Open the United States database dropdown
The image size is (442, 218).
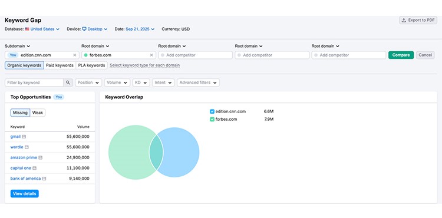click(42, 29)
